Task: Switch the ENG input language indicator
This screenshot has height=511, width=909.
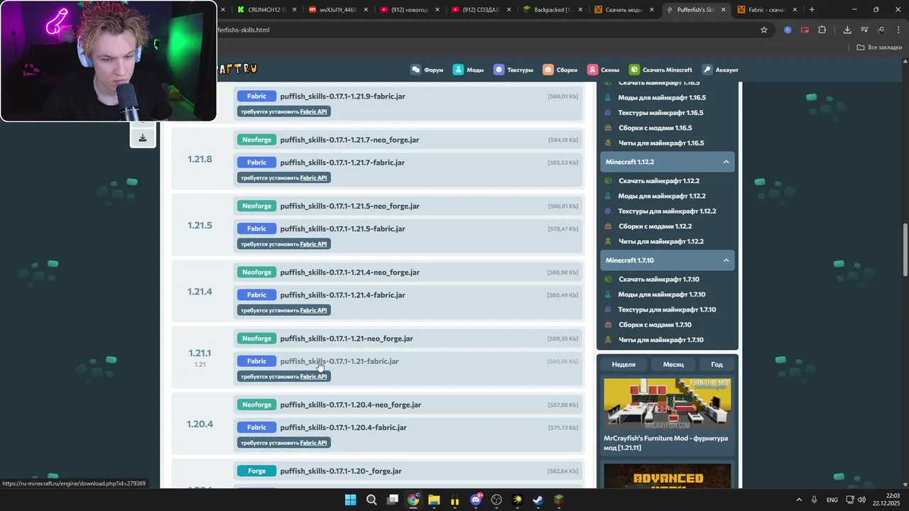Action: 832,500
